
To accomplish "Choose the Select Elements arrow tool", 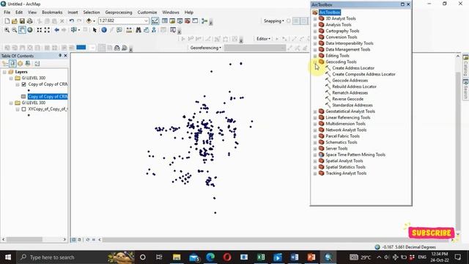I will pos(95,30).
